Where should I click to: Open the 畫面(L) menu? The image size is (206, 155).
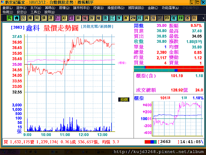[8, 8]
